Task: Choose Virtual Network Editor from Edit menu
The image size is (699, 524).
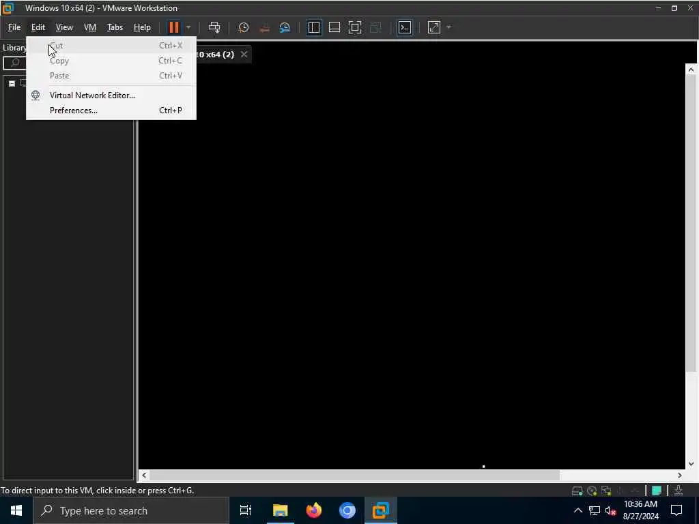Action: 111,96
